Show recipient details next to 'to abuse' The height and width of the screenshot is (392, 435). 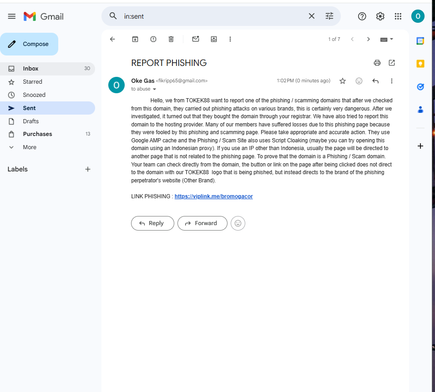tap(155, 89)
